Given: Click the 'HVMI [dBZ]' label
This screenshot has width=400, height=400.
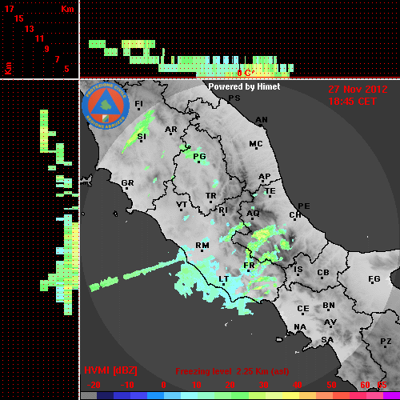Looking at the screenshot, I should tap(110, 370).
